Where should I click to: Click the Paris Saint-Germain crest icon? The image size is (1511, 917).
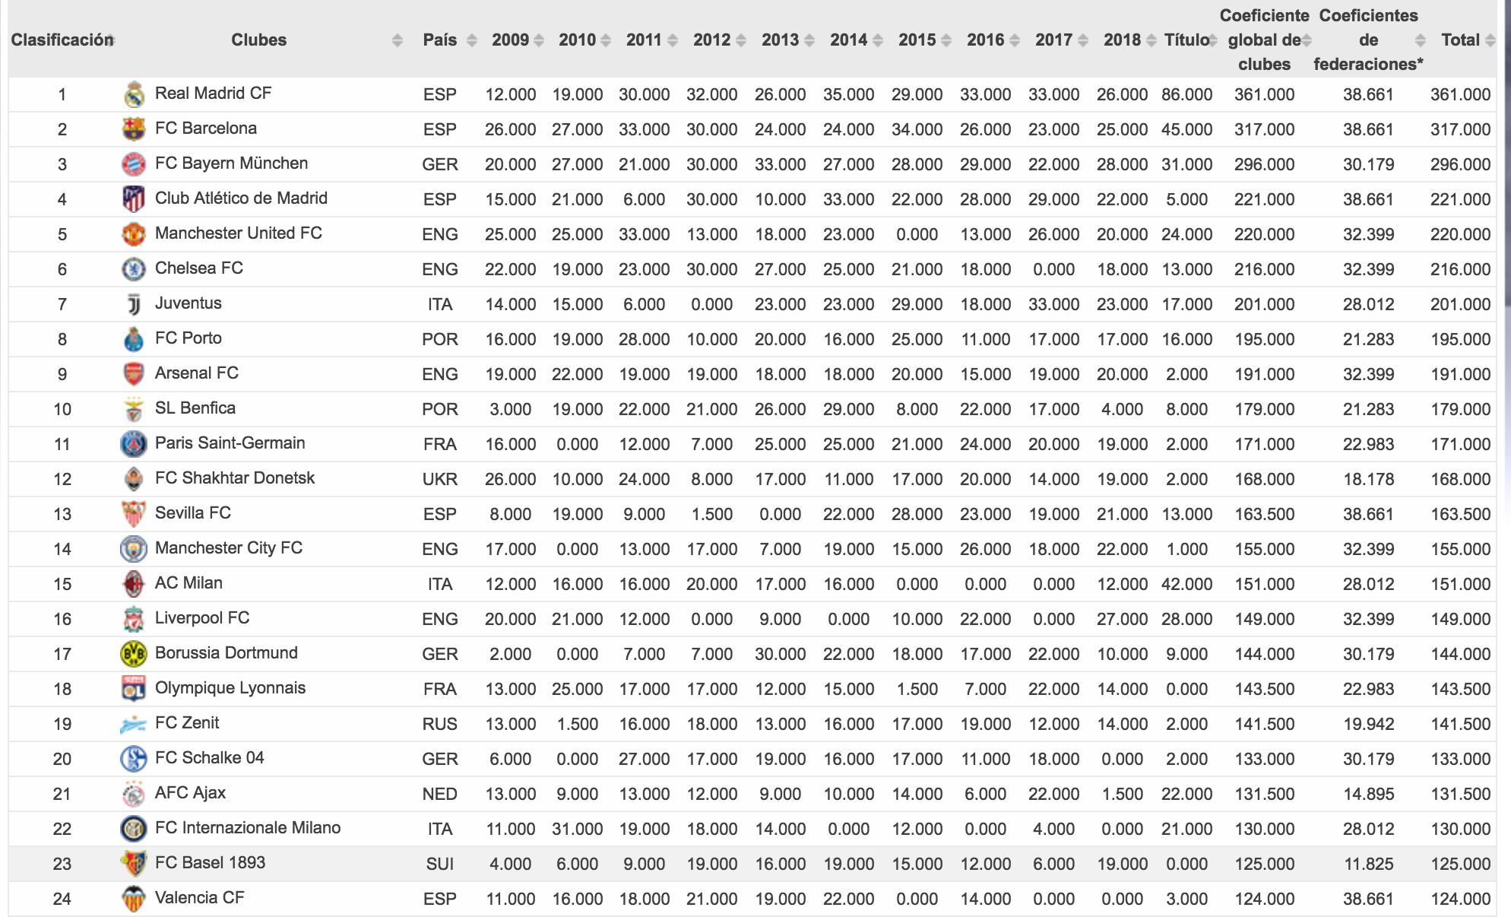[134, 444]
